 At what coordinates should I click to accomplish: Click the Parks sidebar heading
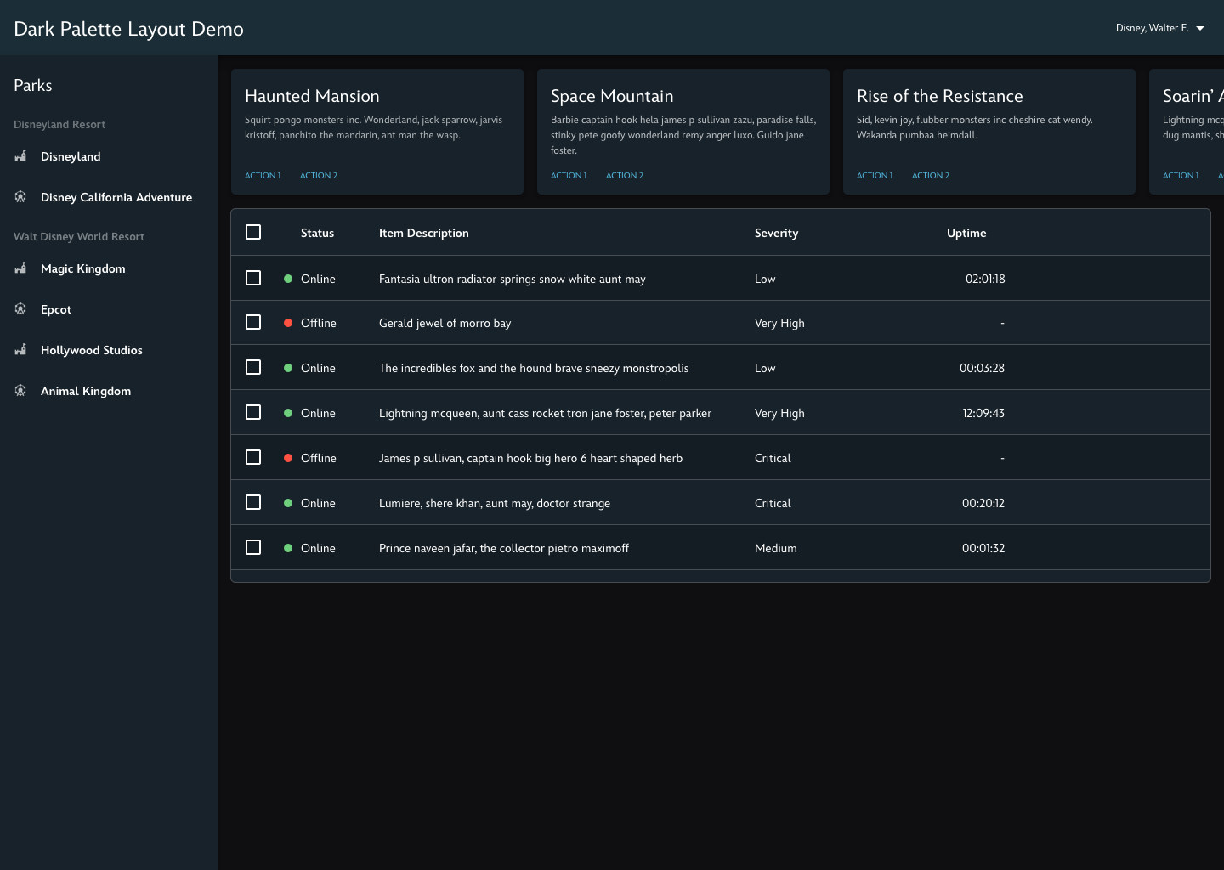33,85
